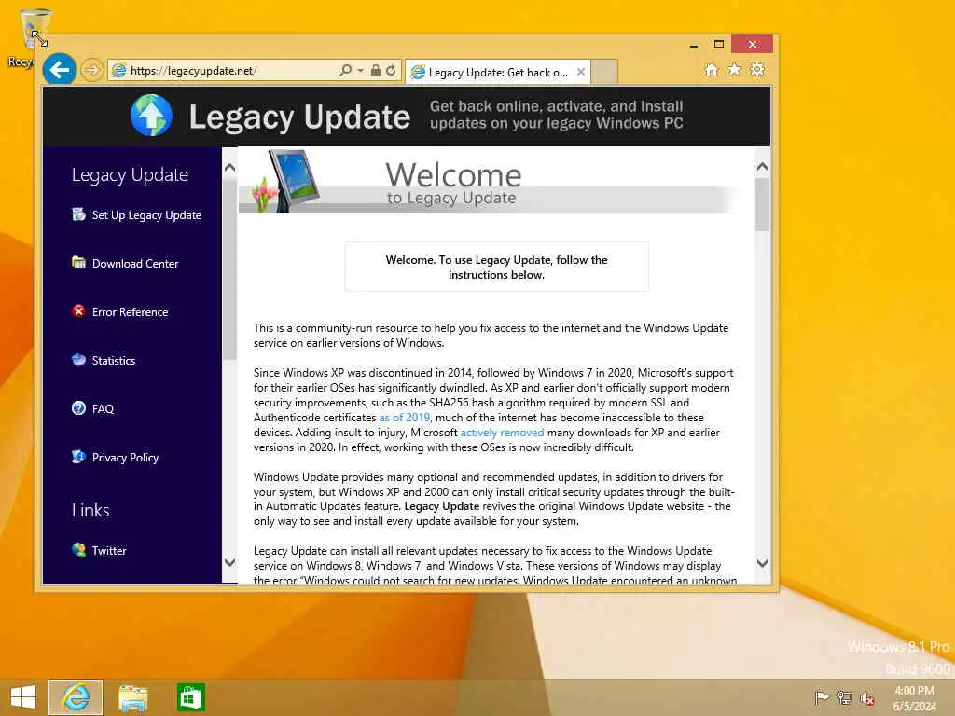The width and height of the screenshot is (955, 716).
Task: Click the IE forward arrow button
Action: tap(92, 70)
